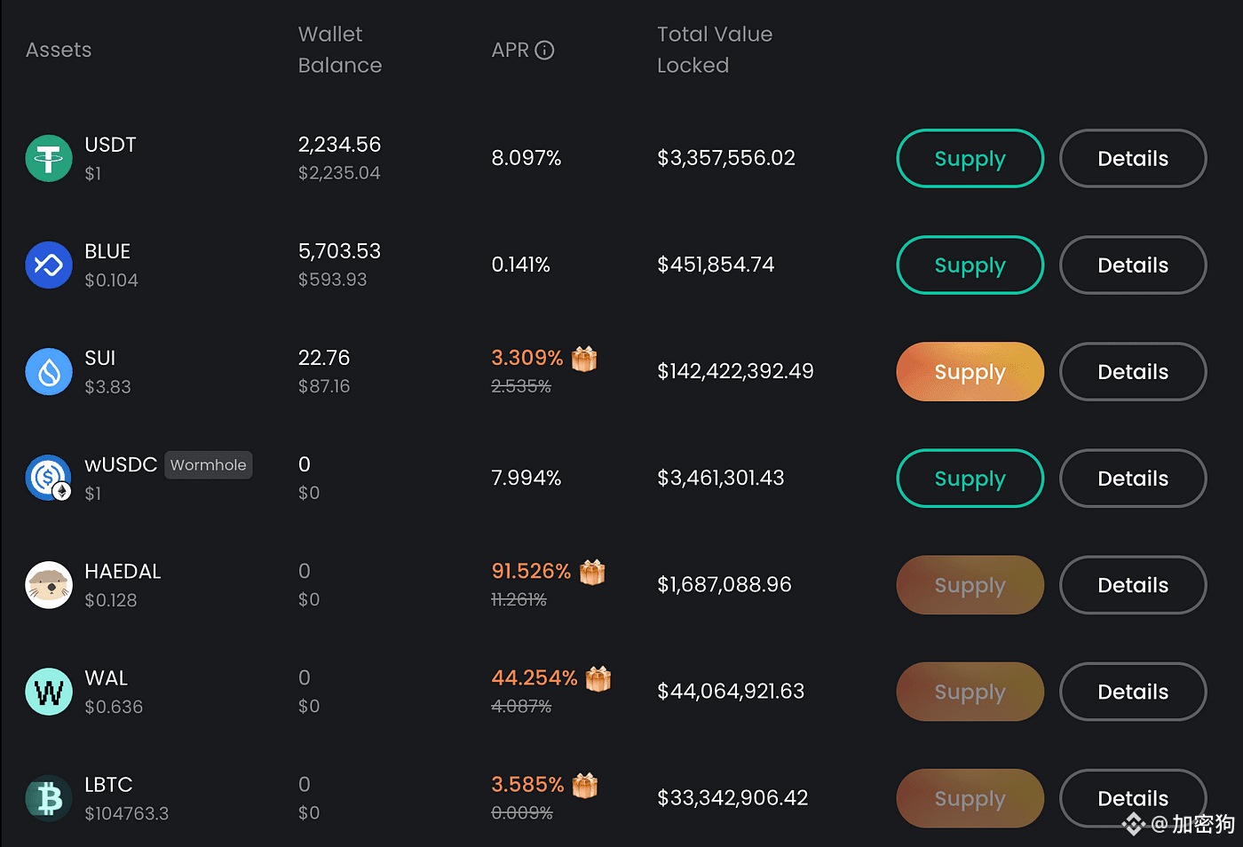Supply USDT to the pool
This screenshot has width=1243, height=847.
click(x=970, y=158)
